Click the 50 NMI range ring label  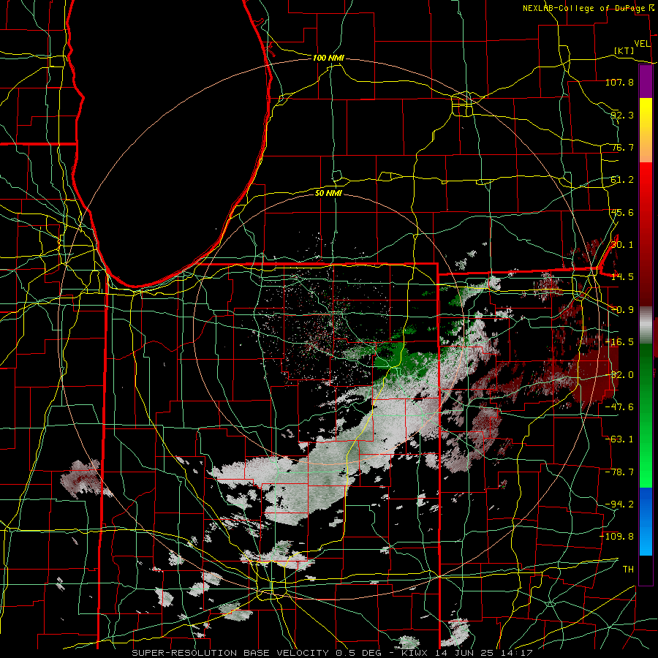coord(328,193)
